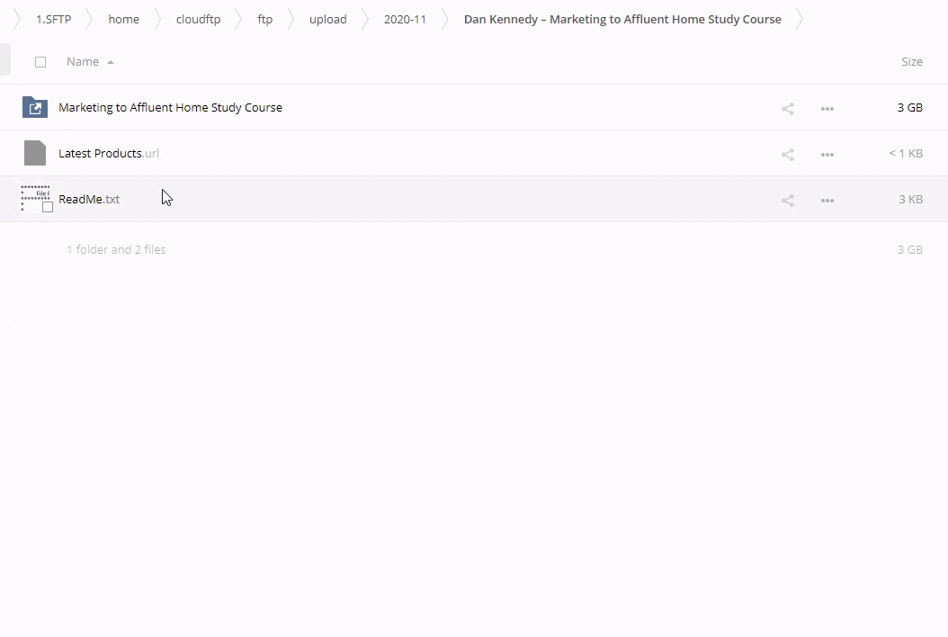
Task: Navigate to cloudftp breadcrumb folder
Action: tap(198, 19)
